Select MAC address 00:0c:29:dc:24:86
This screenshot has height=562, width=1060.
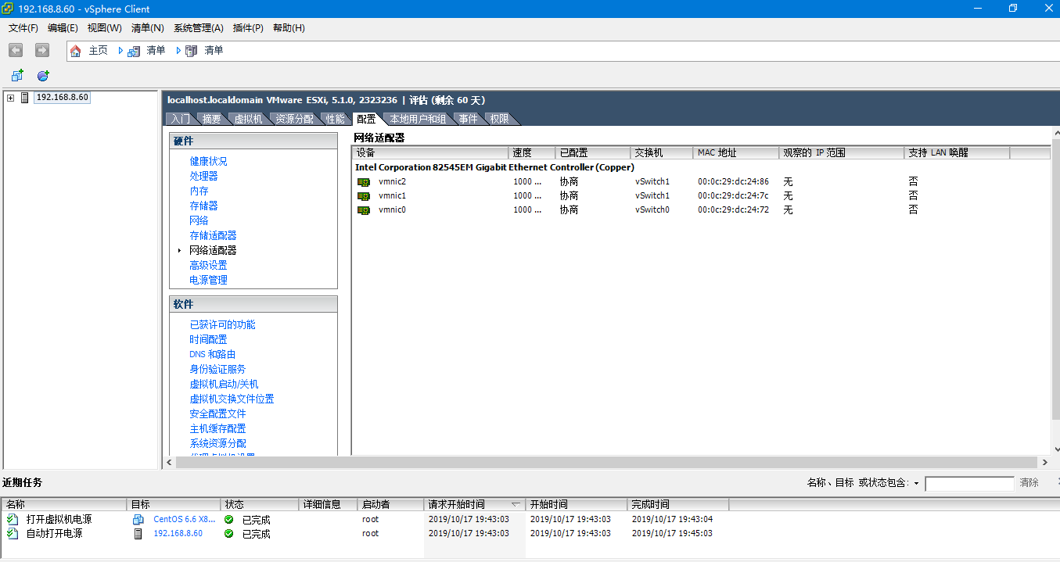[733, 182]
